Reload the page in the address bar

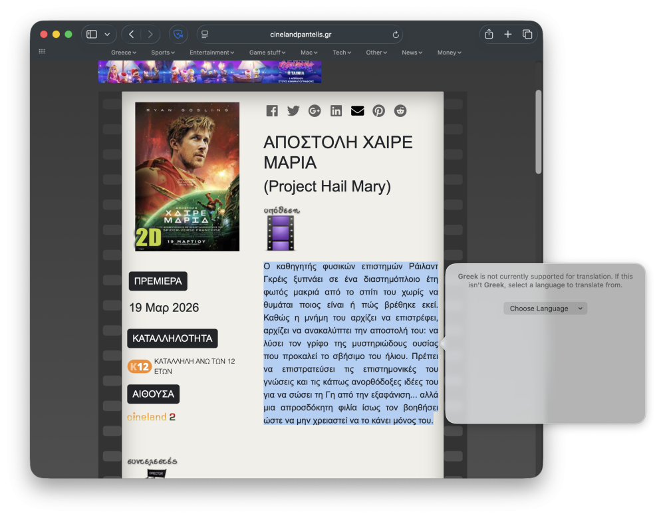coord(396,35)
